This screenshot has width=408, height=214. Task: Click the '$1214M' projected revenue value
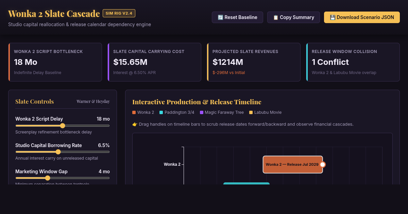click(228, 62)
